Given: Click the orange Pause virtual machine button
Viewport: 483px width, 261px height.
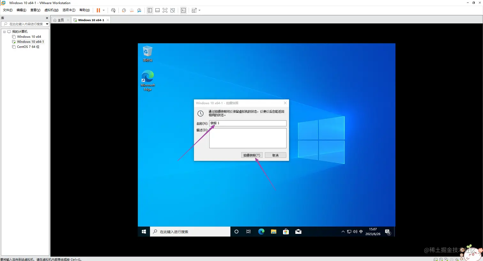Looking at the screenshot, I should point(98,10).
